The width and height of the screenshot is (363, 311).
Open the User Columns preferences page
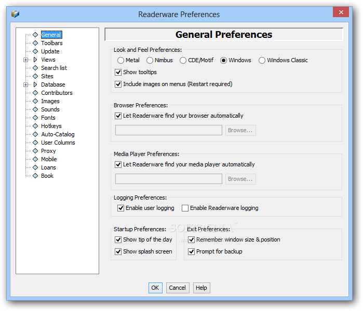[x=58, y=143]
